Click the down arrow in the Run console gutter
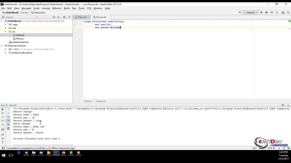This screenshot has height=163, width=291. (x=8, y=113)
